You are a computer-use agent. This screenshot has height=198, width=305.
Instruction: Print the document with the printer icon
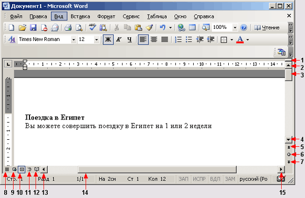click(x=68, y=28)
